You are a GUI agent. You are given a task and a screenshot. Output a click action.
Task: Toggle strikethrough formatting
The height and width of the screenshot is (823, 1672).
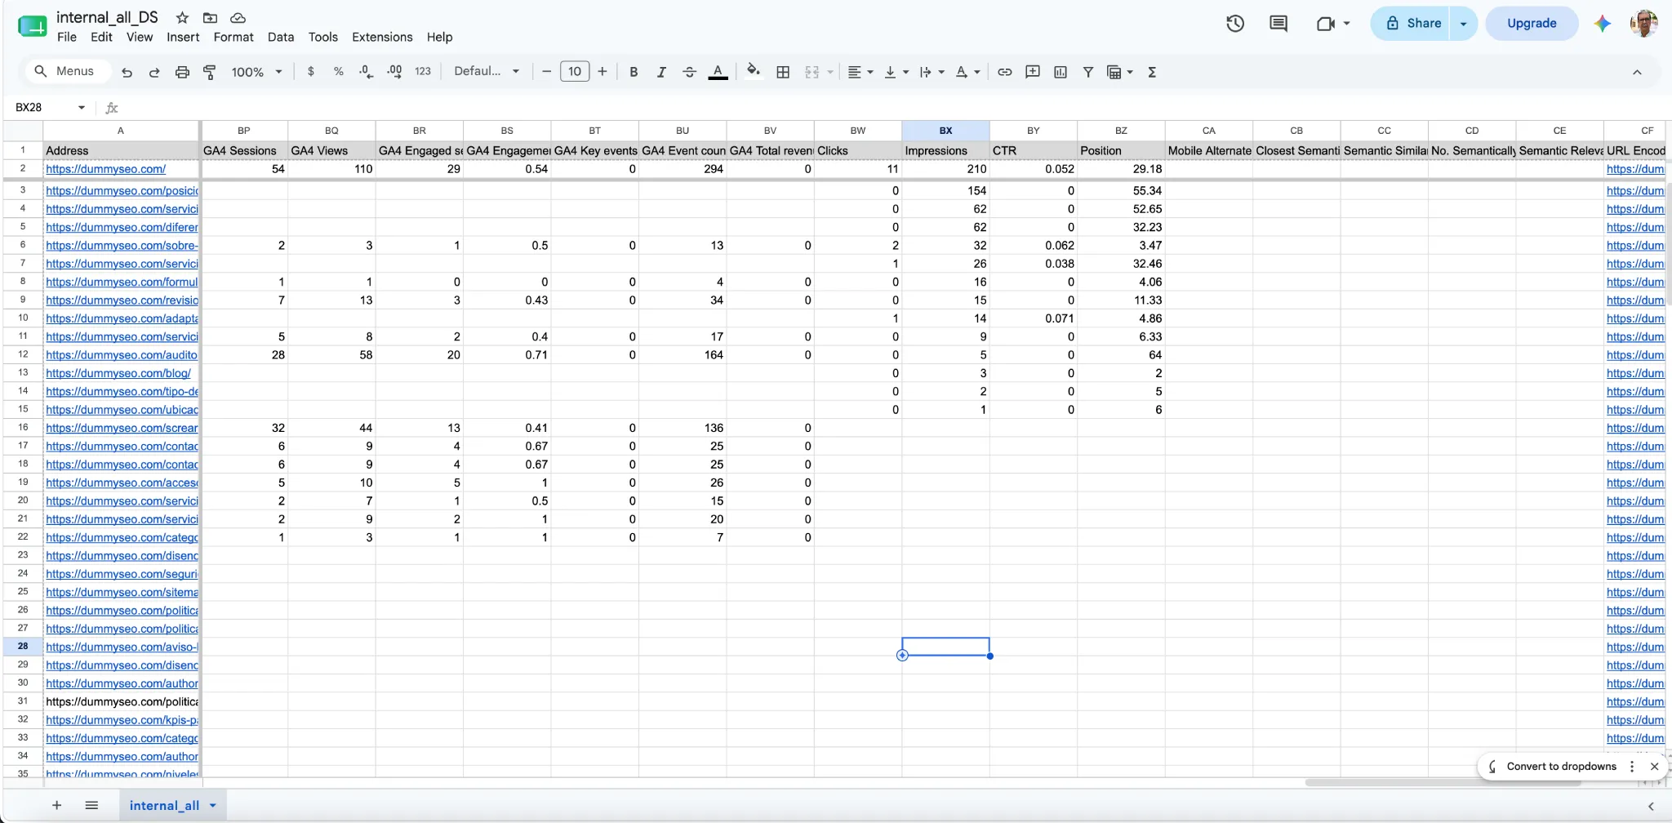[689, 72]
